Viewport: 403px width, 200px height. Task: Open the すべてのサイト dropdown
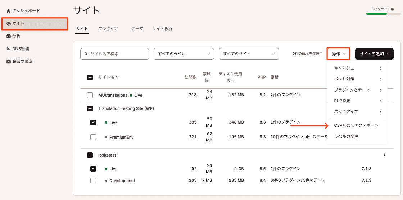tap(249, 54)
